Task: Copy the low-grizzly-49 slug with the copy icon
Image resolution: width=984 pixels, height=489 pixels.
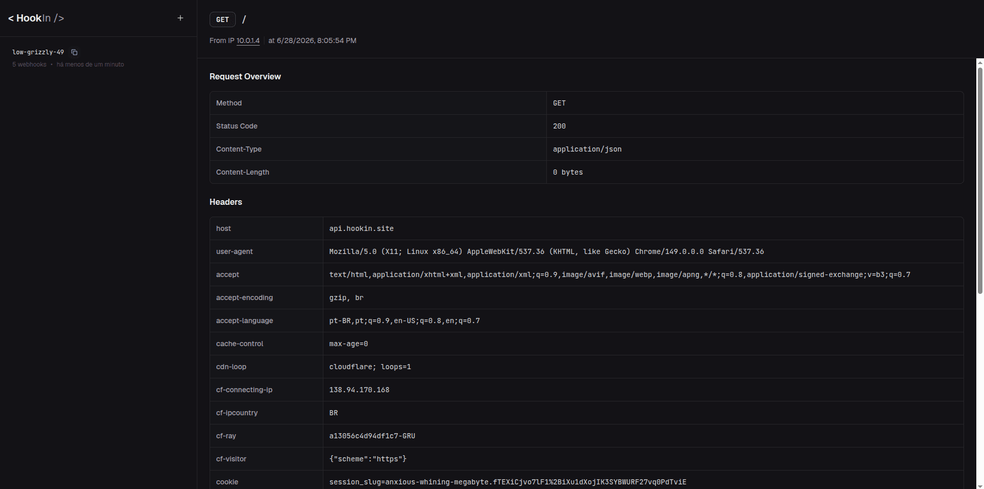Action: (74, 52)
